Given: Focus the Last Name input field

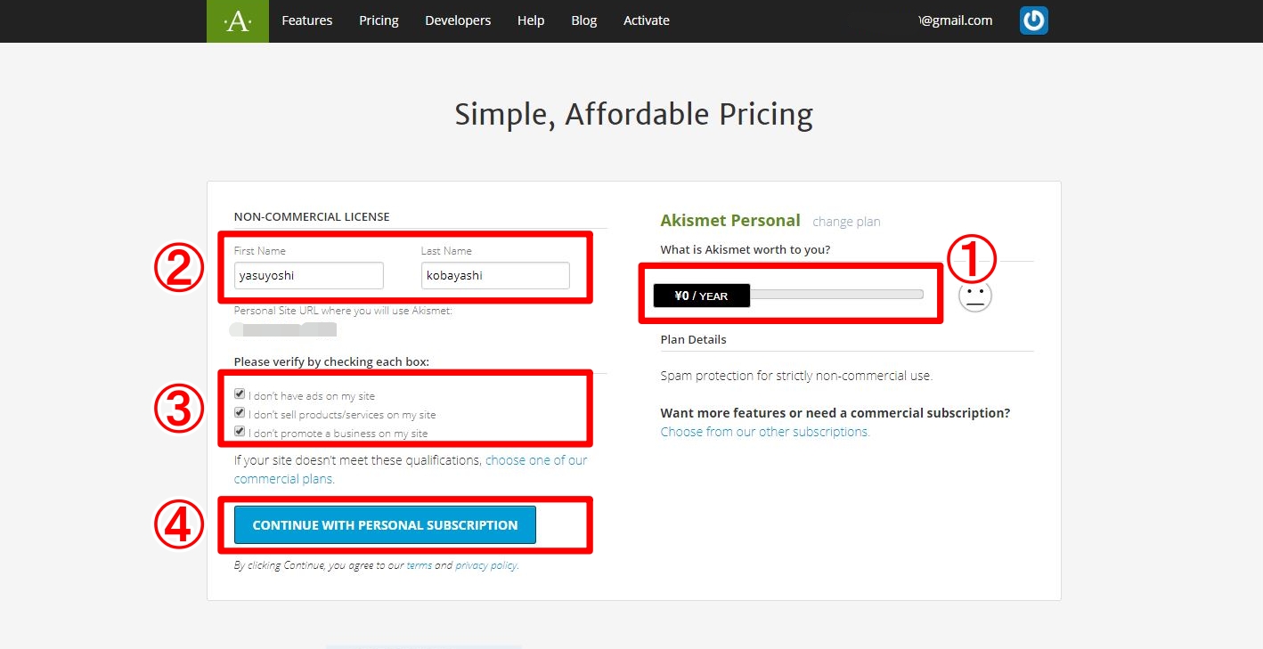Looking at the screenshot, I should click(x=495, y=276).
